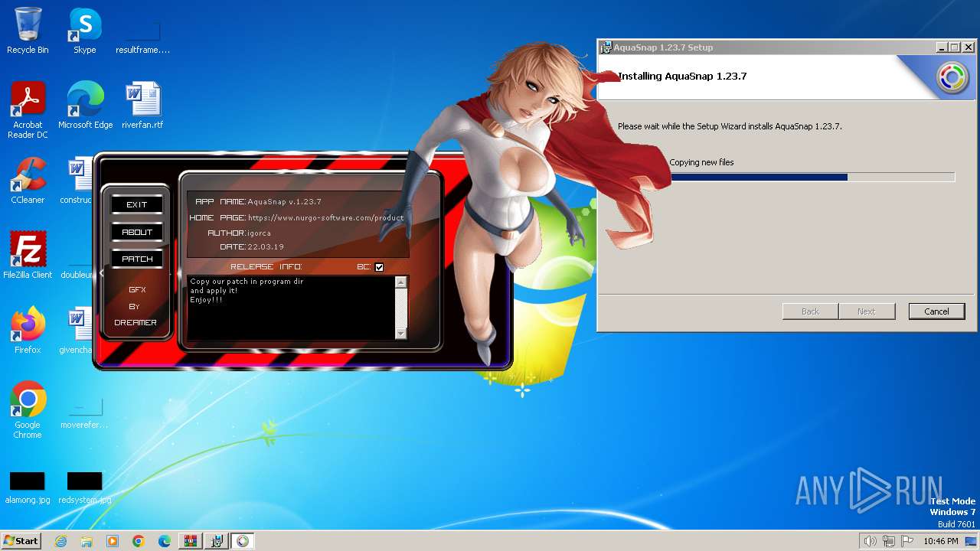Click the 'Installing AquaSnap 1.23.7' heading
The height and width of the screenshot is (551, 980).
(682, 76)
